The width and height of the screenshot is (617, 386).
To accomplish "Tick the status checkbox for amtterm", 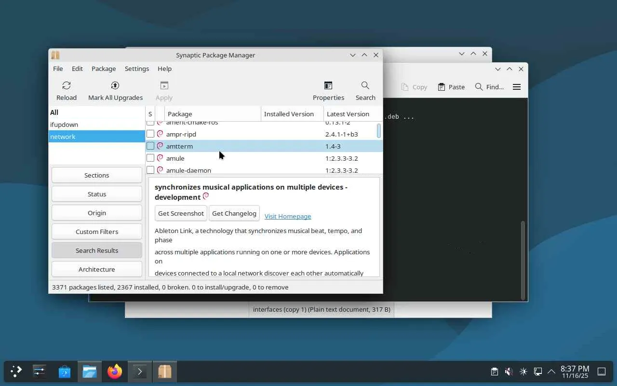I will [150, 146].
